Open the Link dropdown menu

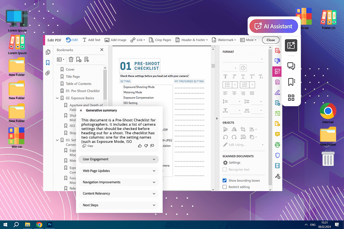(x=138, y=40)
